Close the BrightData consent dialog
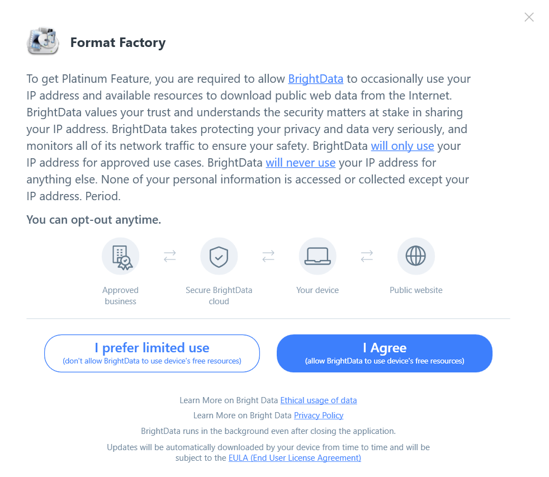549x477 pixels. tap(529, 17)
